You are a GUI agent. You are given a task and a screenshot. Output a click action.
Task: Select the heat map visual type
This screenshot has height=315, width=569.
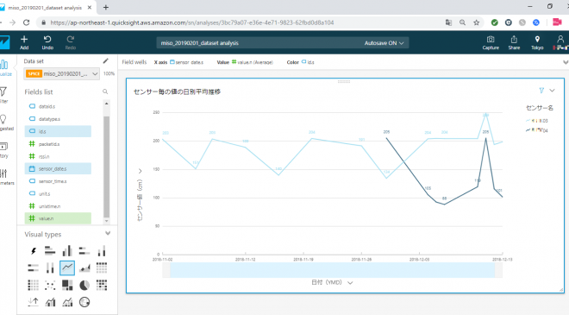click(x=101, y=285)
